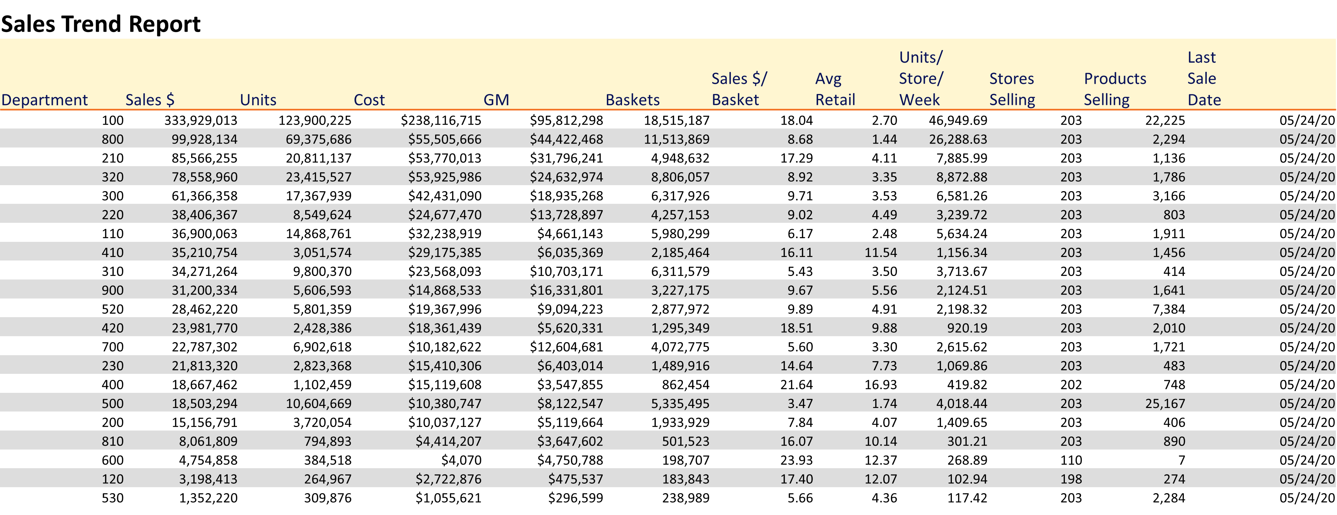The image size is (1337, 515).
Task: Click department 320 cell
Action: [x=113, y=177]
